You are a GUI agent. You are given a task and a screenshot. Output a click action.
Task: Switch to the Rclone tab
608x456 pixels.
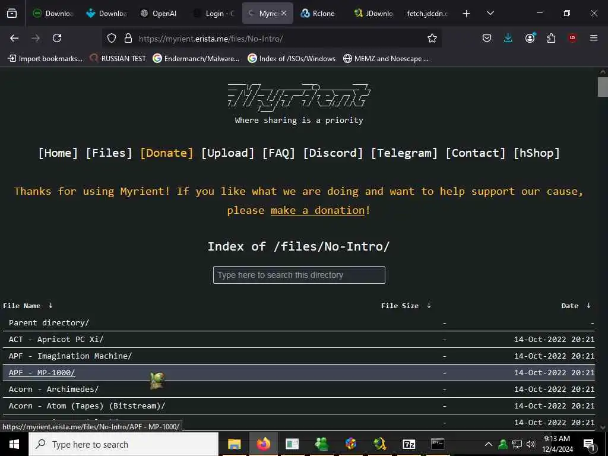click(x=318, y=14)
